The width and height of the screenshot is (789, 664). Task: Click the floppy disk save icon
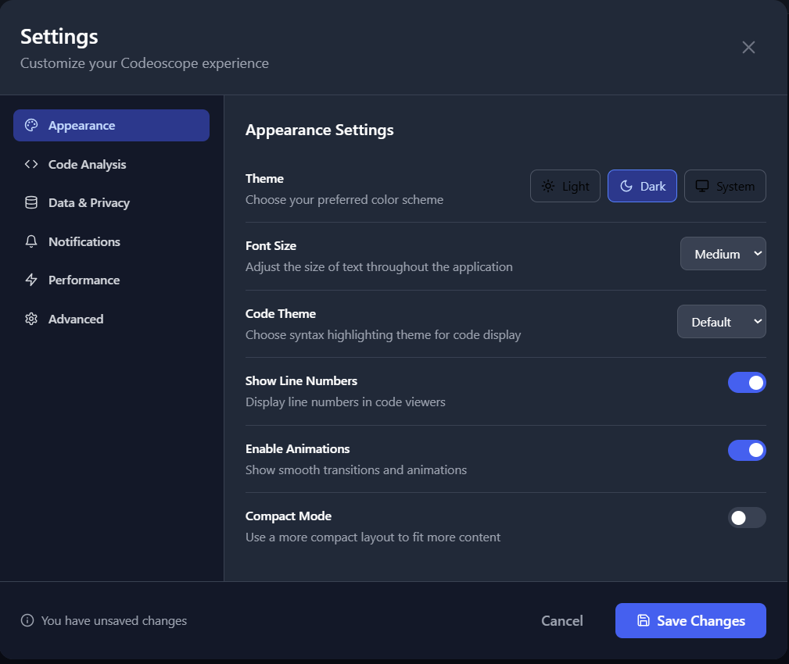click(644, 621)
